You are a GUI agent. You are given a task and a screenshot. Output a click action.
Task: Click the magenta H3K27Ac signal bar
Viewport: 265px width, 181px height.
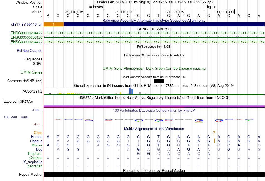tap(154, 106)
